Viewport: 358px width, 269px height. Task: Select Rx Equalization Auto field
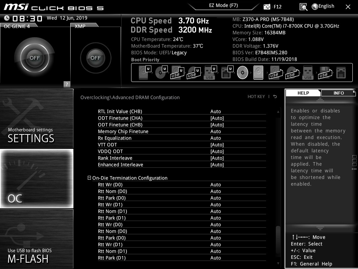point(215,138)
